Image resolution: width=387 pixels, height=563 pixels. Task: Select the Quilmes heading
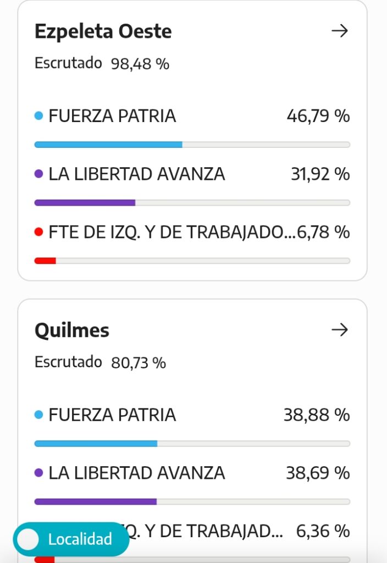[72, 330]
